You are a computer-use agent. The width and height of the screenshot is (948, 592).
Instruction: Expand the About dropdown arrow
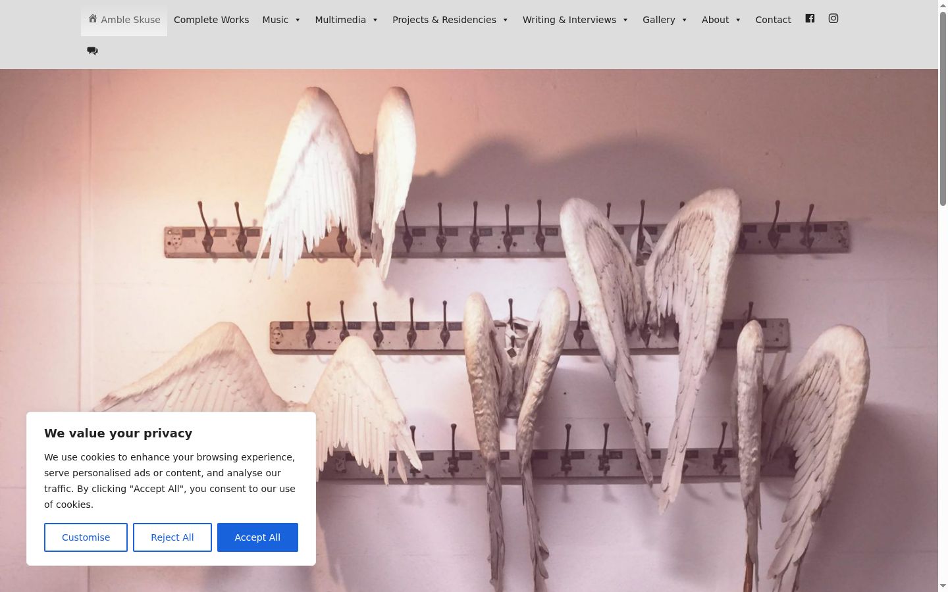click(x=738, y=20)
